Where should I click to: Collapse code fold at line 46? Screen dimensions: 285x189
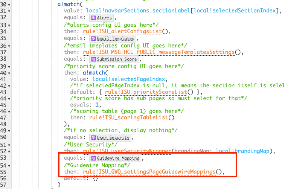pos(9,112)
